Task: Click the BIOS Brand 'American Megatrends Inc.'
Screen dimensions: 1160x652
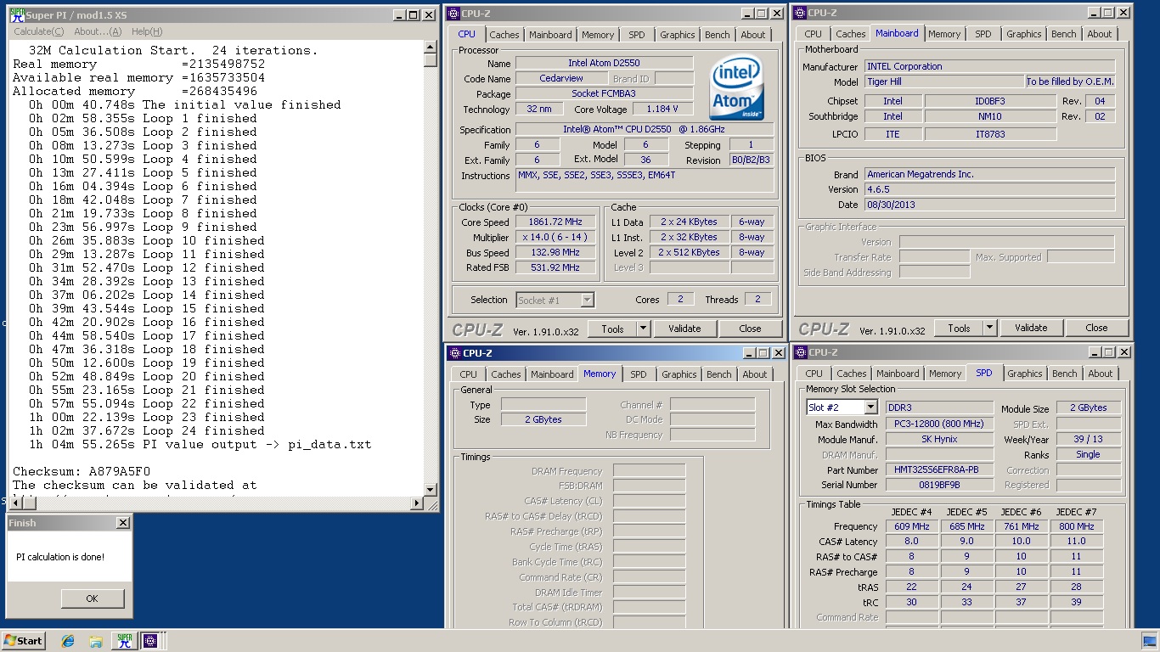Action: coord(989,174)
